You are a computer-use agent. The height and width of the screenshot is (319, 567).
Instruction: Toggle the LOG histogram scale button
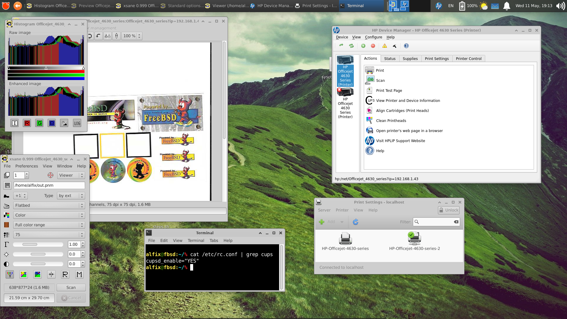click(77, 123)
